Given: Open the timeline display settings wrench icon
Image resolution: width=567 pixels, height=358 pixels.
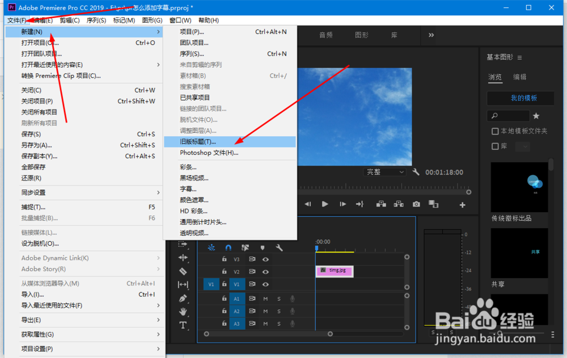Looking at the screenshot, I should 280,248.
